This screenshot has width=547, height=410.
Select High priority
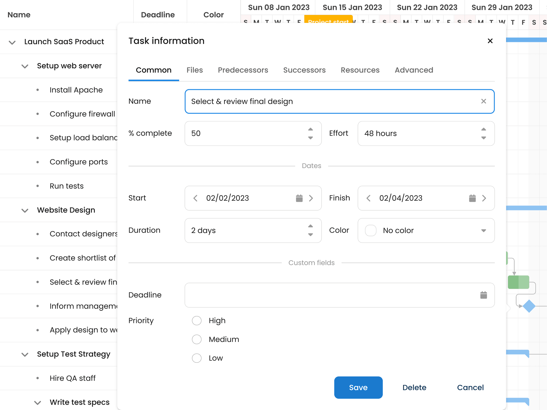pos(197,321)
